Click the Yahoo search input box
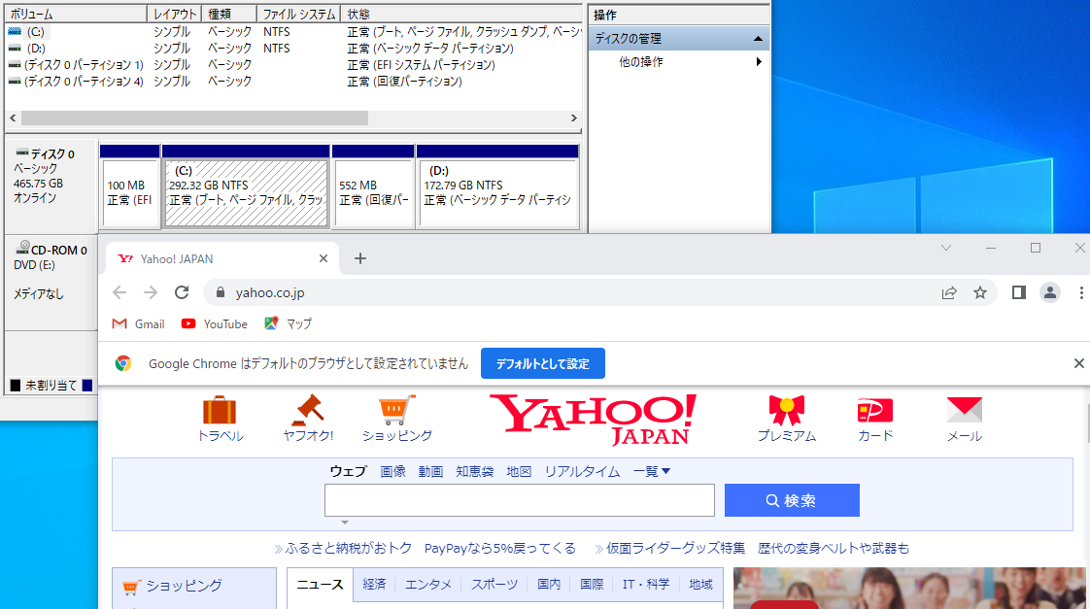The image size is (1090, 609). click(520, 500)
